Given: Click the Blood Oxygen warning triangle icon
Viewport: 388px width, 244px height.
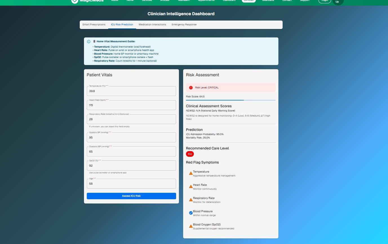Looking at the screenshot, I should tap(191, 226).
